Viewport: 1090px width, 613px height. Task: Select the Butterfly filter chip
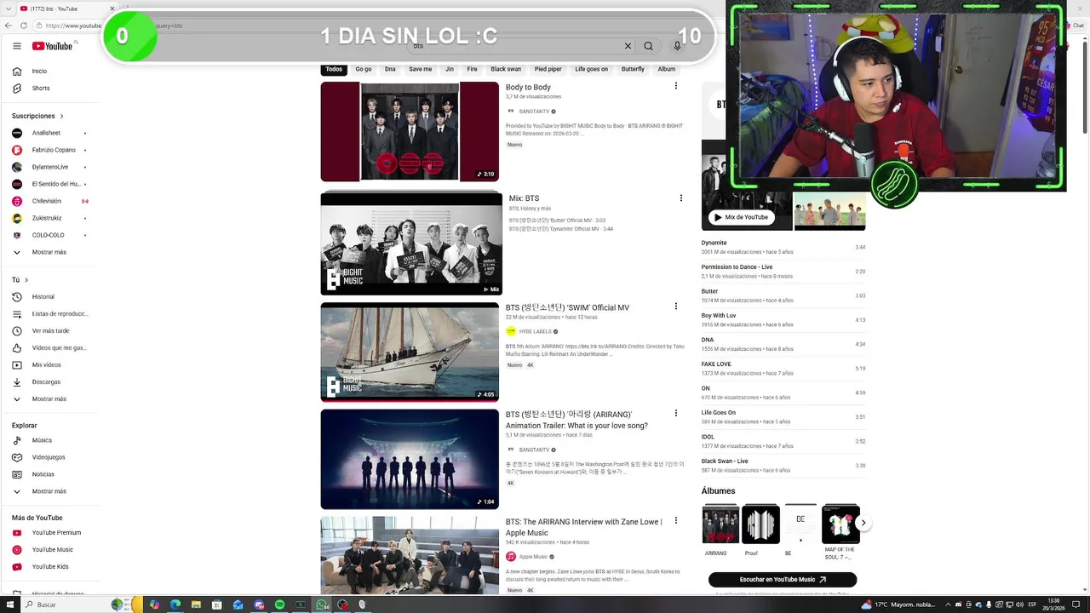(633, 69)
